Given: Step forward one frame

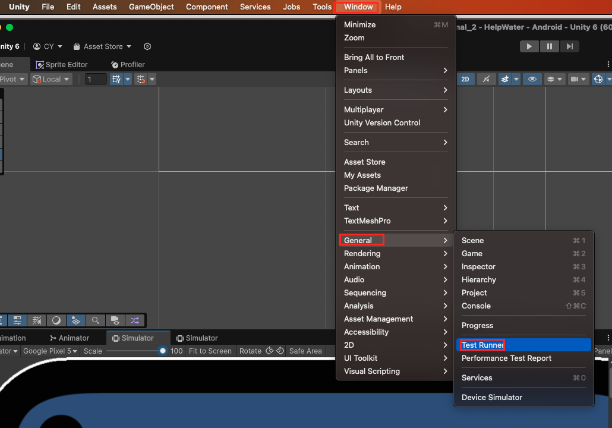Looking at the screenshot, I should (570, 46).
